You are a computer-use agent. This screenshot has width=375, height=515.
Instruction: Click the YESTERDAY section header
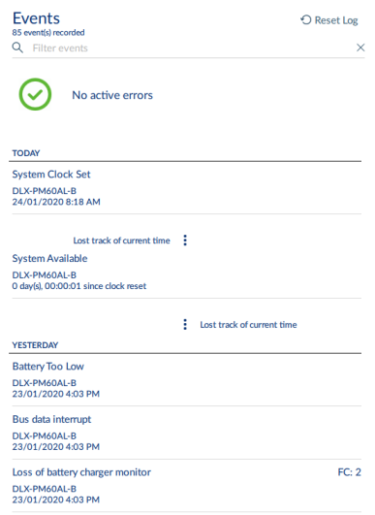coord(35,345)
